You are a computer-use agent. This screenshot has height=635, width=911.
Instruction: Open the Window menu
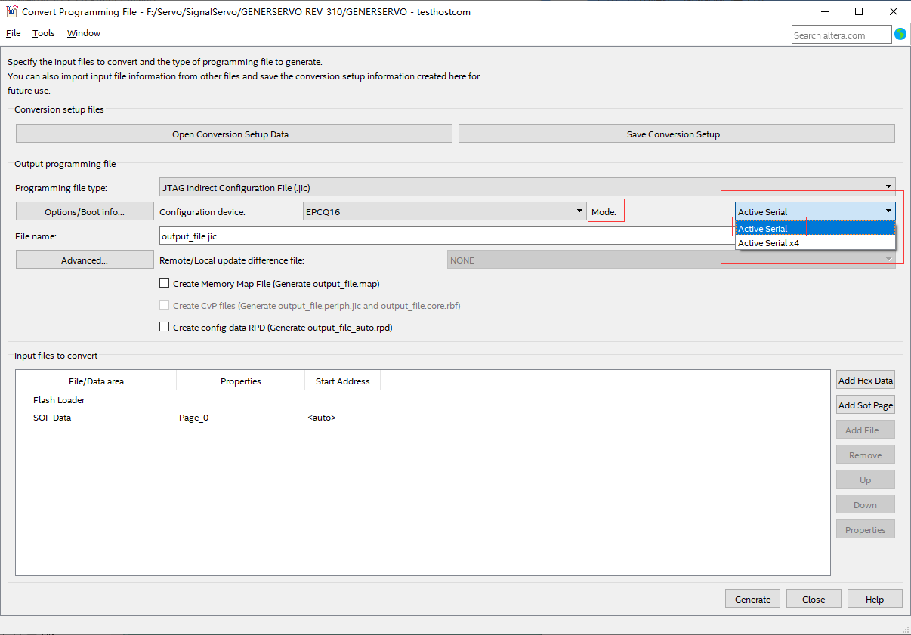[x=84, y=33]
